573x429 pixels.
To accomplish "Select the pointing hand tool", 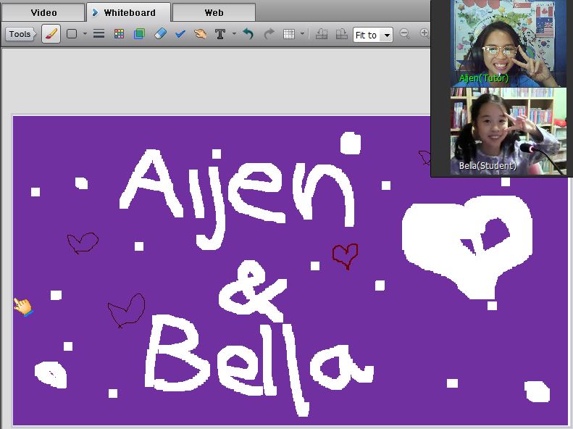I will click(200, 34).
